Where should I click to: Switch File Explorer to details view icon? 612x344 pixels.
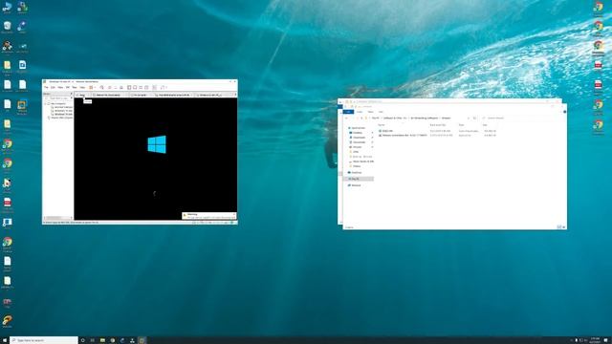(x=558, y=227)
